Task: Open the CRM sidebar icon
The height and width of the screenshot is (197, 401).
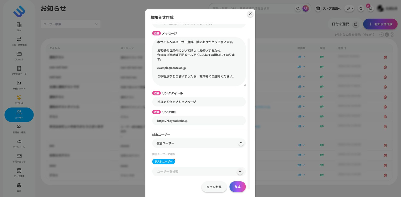Action: 19,25
